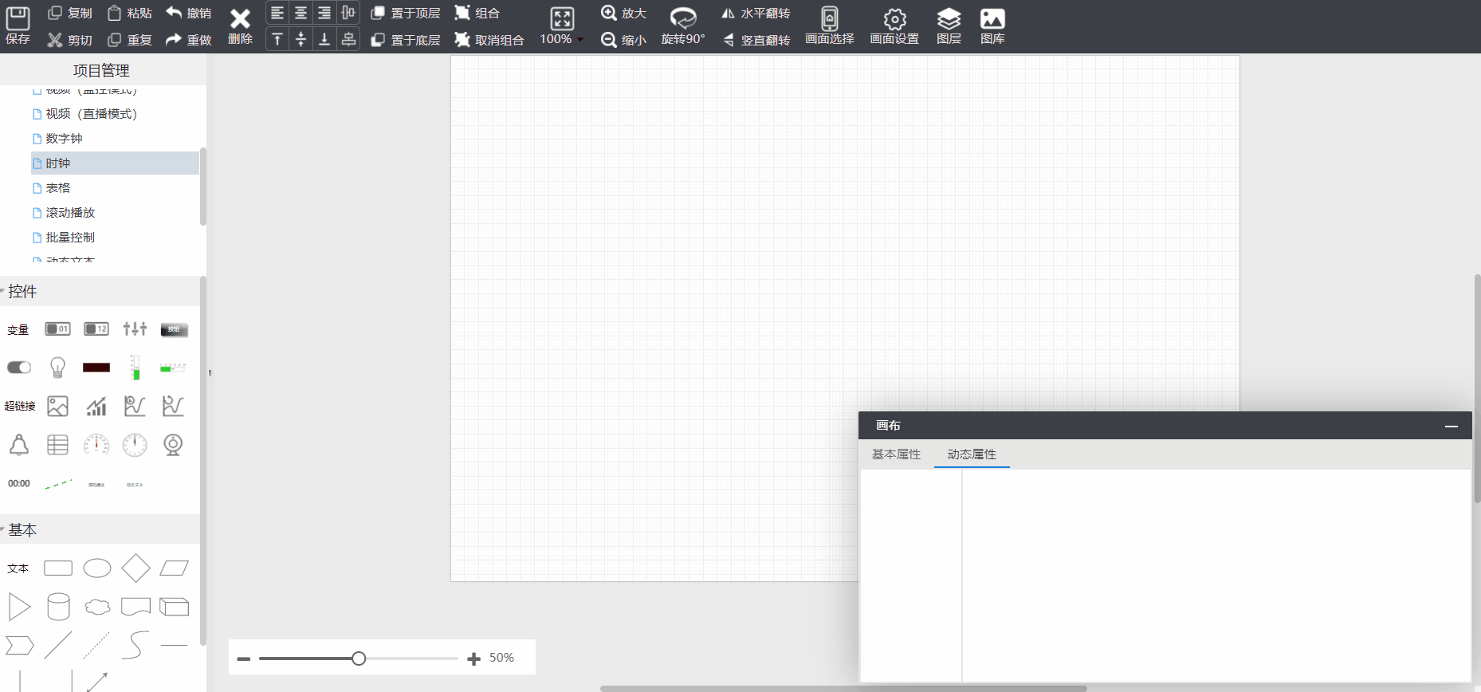Click the 保存 (Save) icon

tap(18, 26)
